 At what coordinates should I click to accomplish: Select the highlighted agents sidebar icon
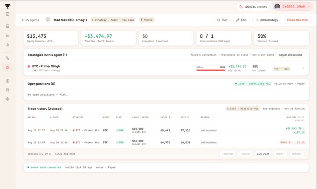(7, 67)
